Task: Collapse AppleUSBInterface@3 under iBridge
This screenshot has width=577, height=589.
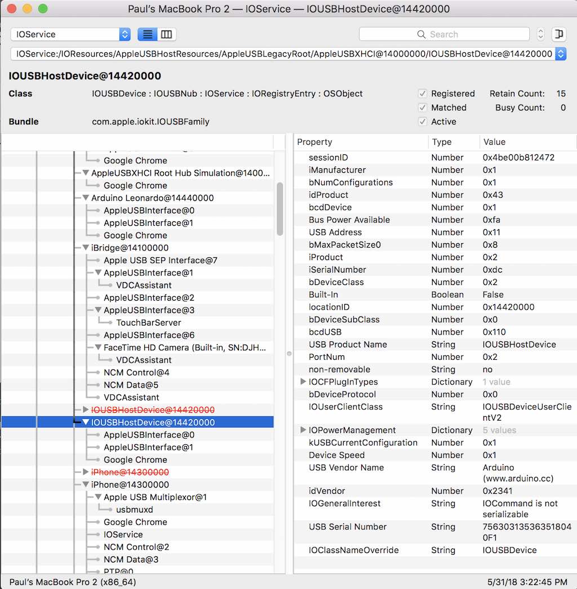Action: (98, 310)
